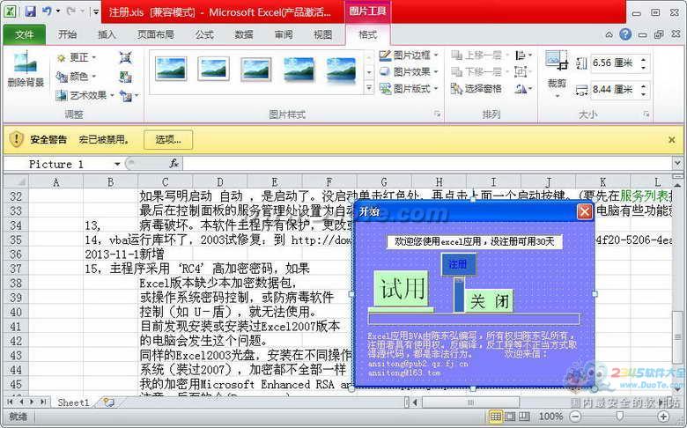This screenshot has height=428, width=687.
Task: Click the Redo icon in quick access toolbar
Action: [x=71, y=11]
